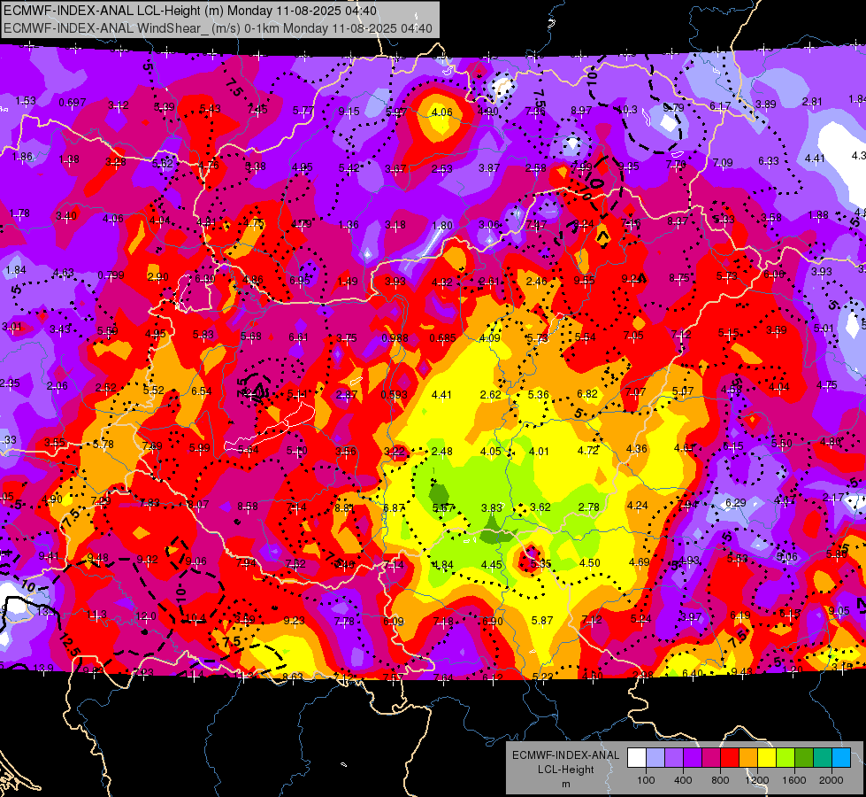Click the 2000 legend scale label
This screenshot has height=797, width=866.
click(832, 780)
